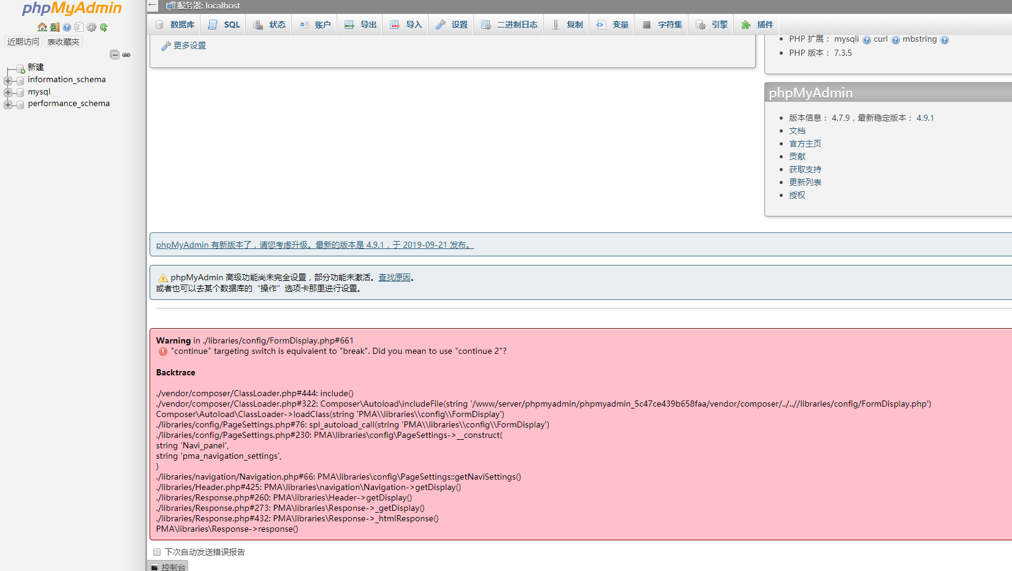The height and width of the screenshot is (571, 1012).
Task: Click the logout door icon
Action: point(55,27)
